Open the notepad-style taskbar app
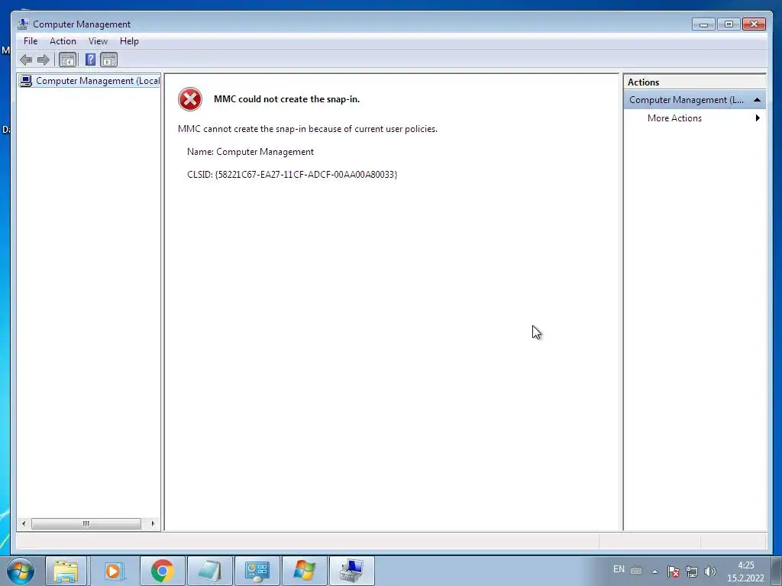This screenshot has width=782, height=586. (209, 571)
